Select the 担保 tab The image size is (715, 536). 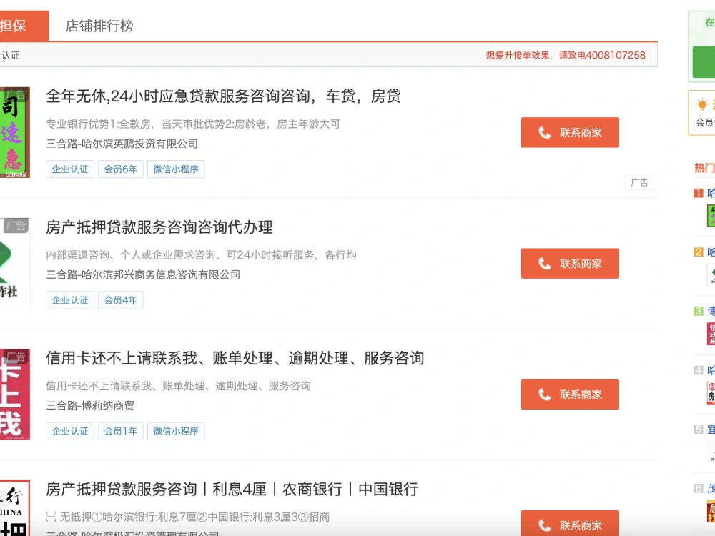(x=24, y=26)
